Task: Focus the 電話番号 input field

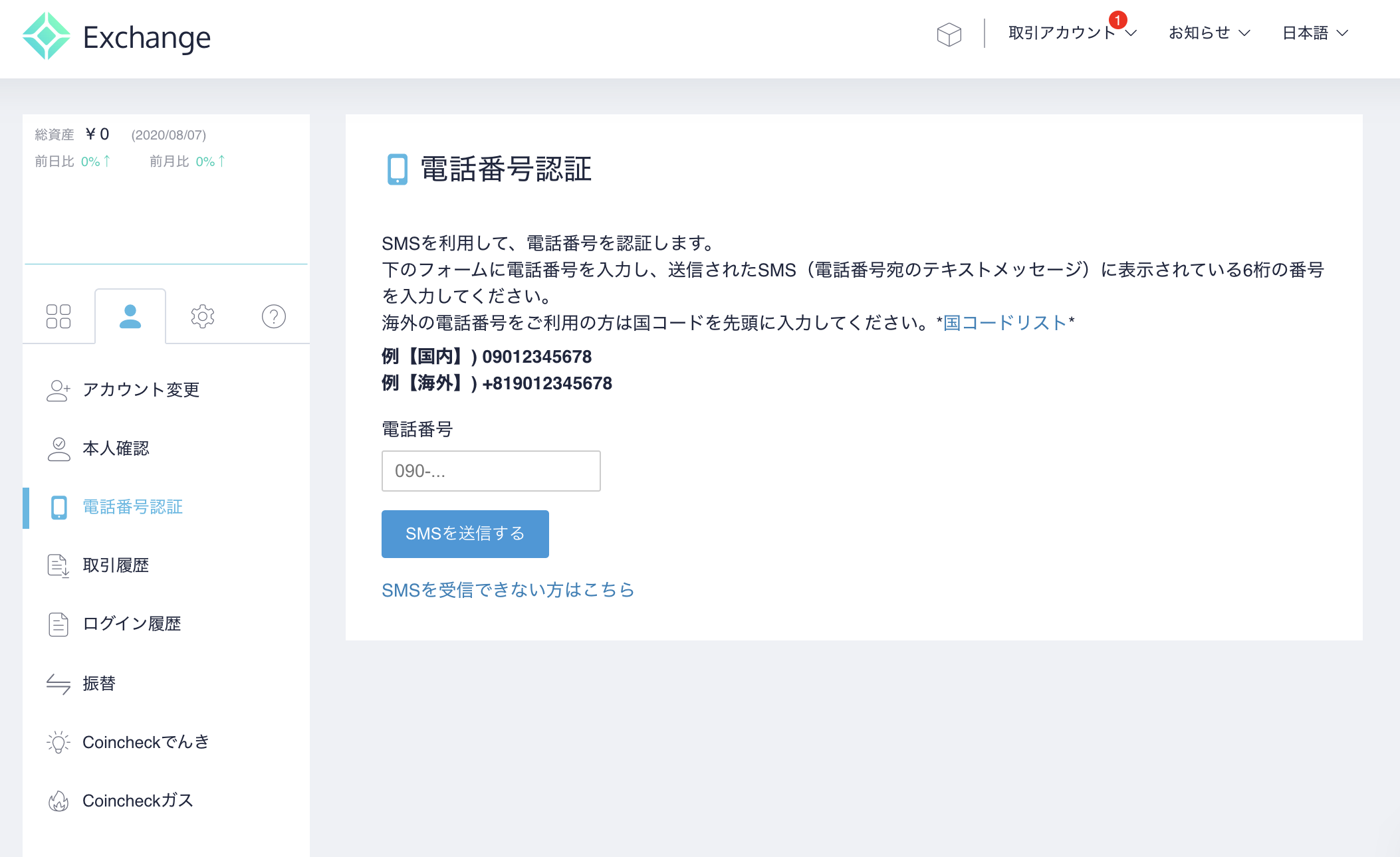Action: 491,471
